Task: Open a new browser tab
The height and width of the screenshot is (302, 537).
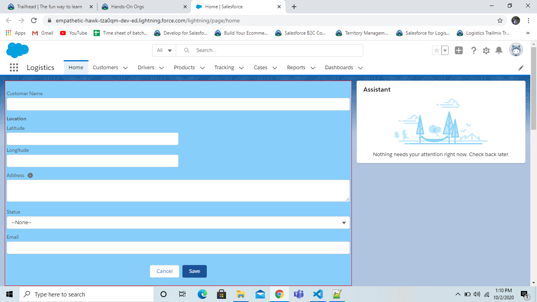Action: click(294, 7)
